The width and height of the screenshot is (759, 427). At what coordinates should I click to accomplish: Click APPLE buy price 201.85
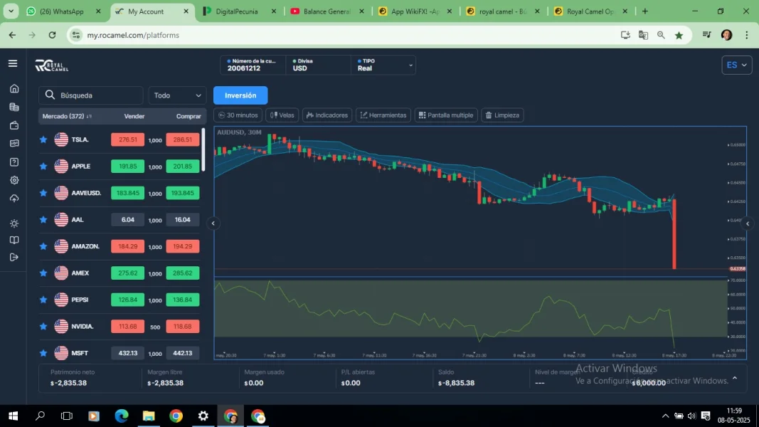pyautogui.click(x=183, y=167)
